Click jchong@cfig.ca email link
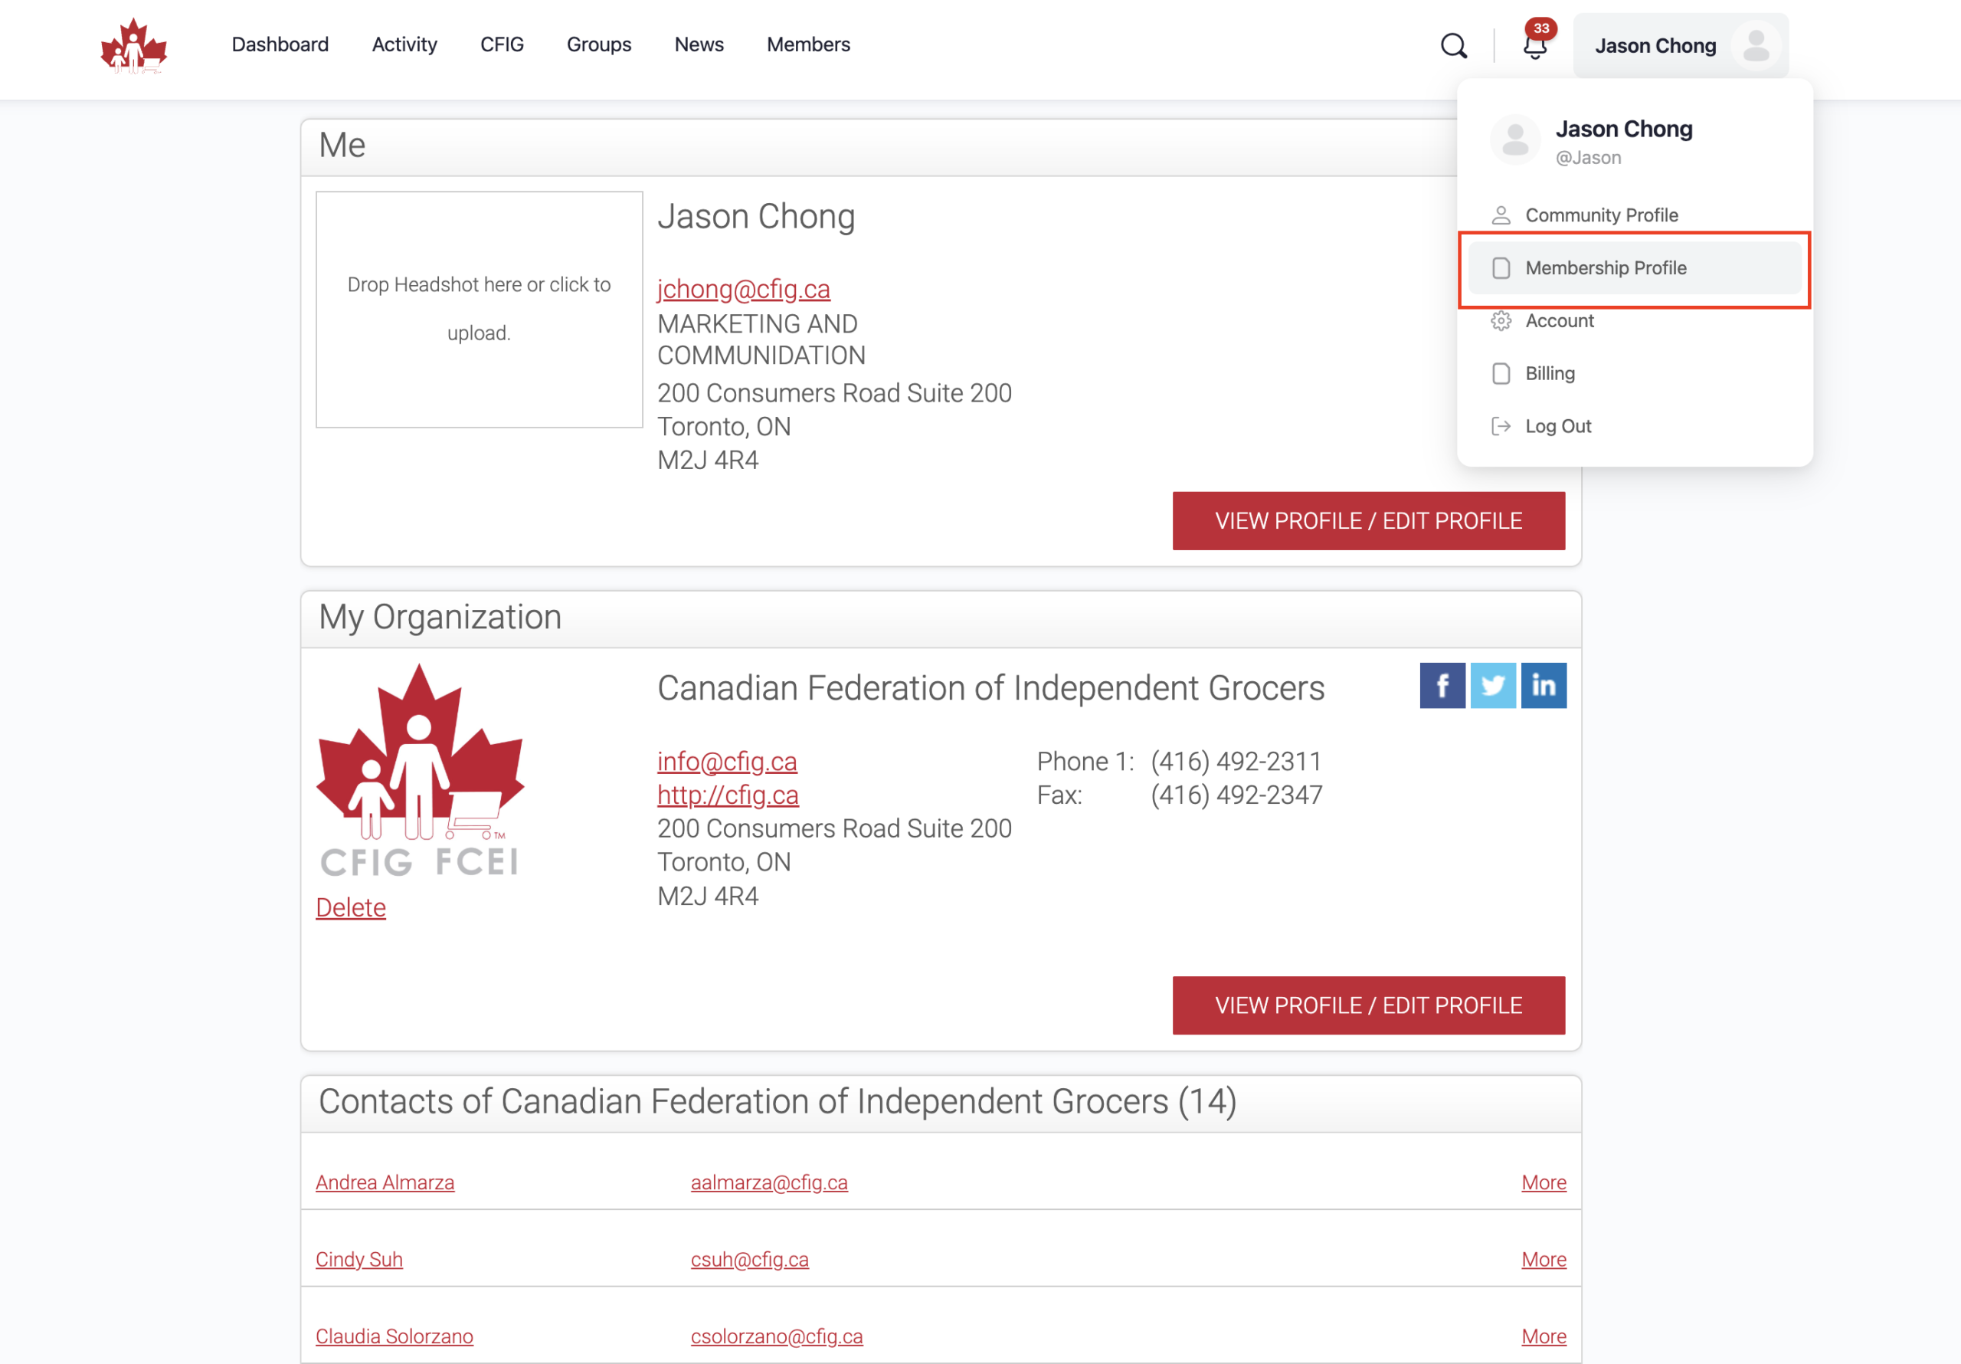Viewport: 1961px width, 1364px height. click(x=743, y=290)
